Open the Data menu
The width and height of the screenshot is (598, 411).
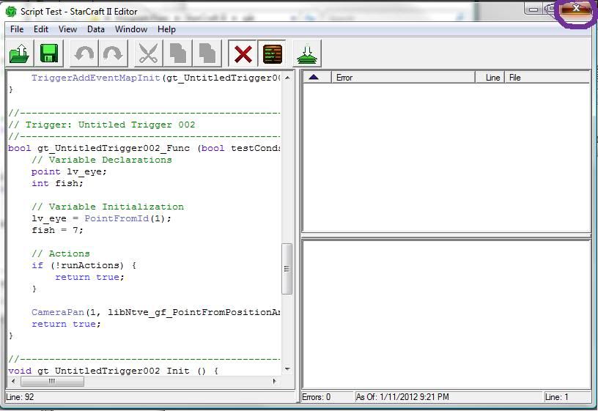point(96,29)
